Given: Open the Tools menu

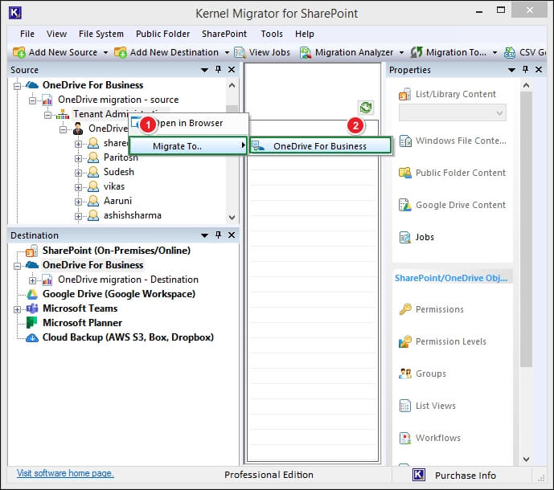Looking at the screenshot, I should point(272,34).
